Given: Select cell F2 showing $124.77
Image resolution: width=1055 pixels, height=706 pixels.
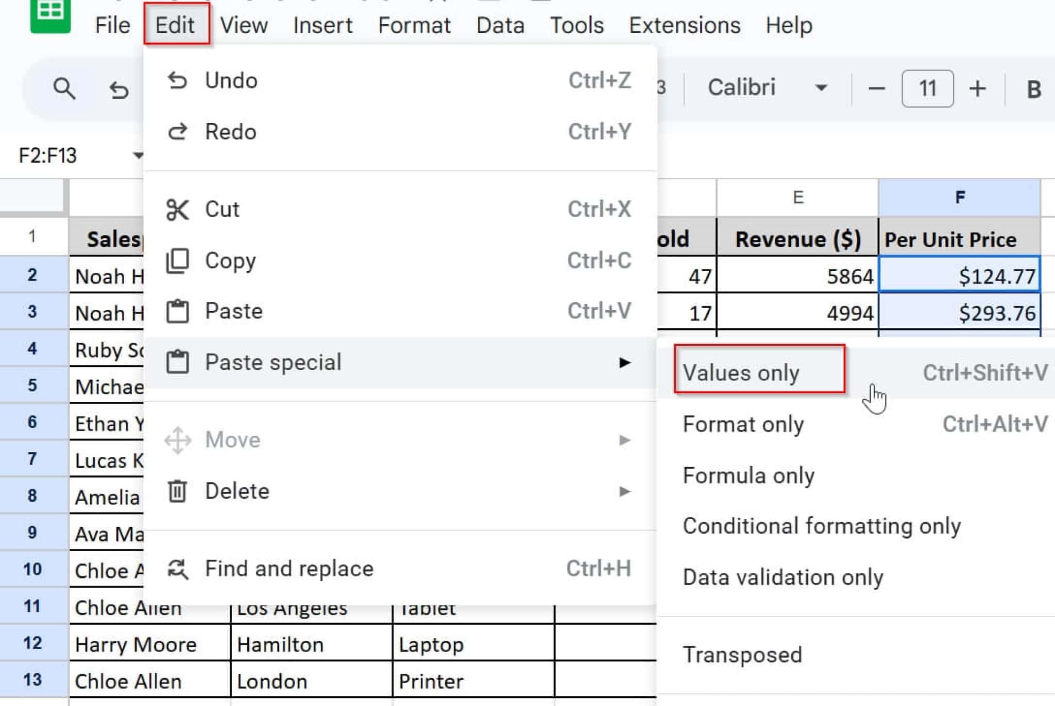Looking at the screenshot, I should pos(959,276).
